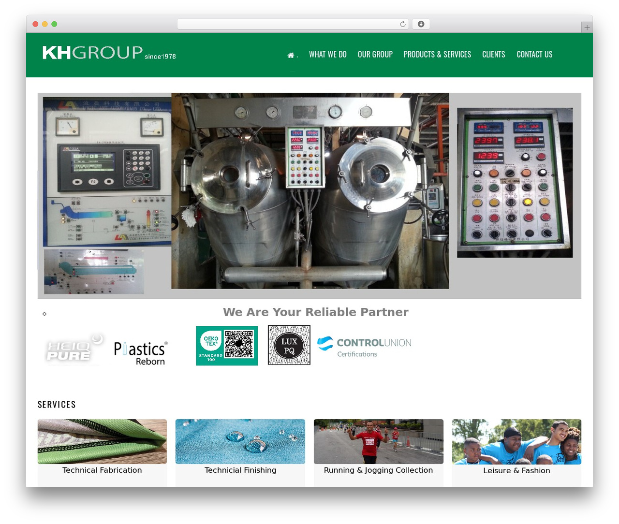619x524 pixels.
Task: Click the HEIQ Pure logo
Action: click(74, 348)
